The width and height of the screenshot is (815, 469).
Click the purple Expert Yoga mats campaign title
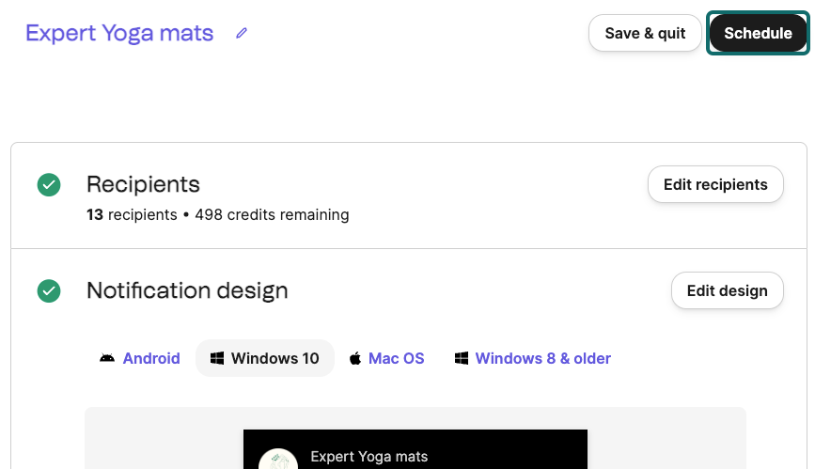click(119, 33)
